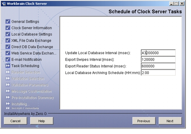Click the E-mail Notification checkmark icon
Screen dimensions: 191x134
coord(8,59)
